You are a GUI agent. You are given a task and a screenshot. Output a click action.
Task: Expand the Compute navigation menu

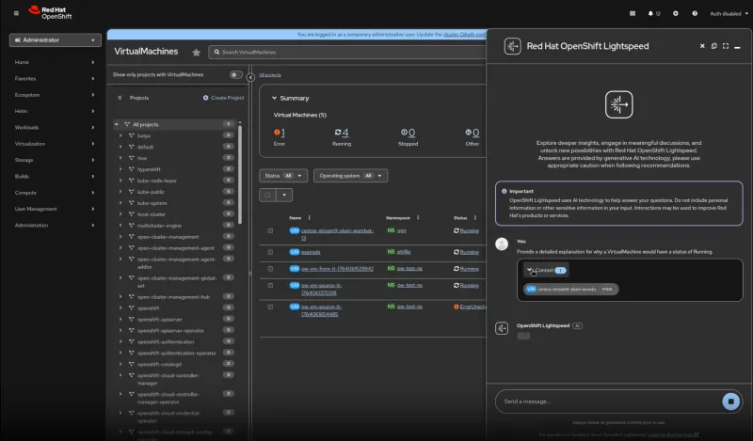55,193
